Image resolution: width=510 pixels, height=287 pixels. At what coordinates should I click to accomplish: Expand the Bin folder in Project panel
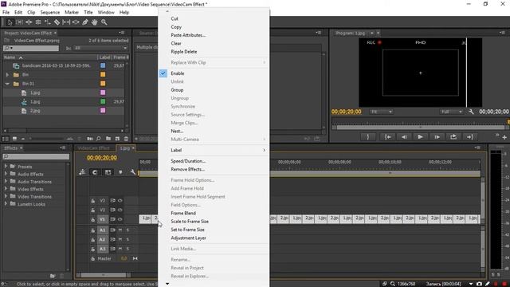point(7,74)
